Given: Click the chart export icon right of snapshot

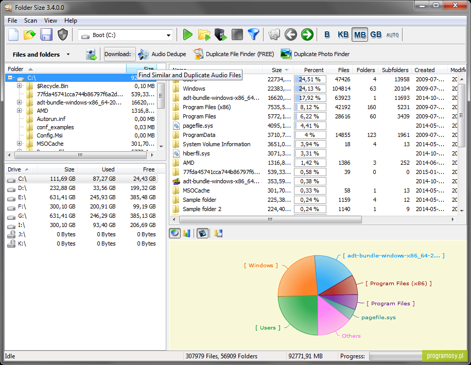Looking at the screenshot, I should coord(218,233).
